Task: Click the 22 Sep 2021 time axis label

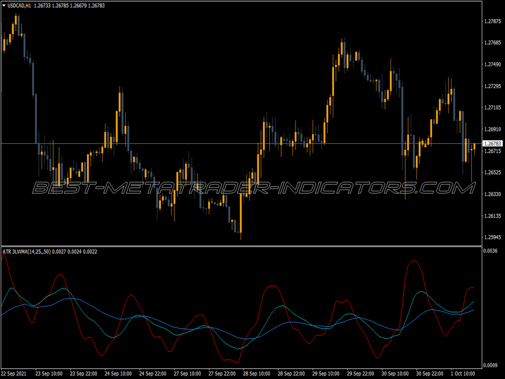Action: click(14, 373)
